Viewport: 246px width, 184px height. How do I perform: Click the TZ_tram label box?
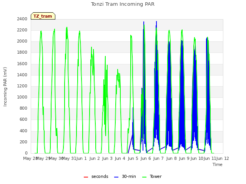pos(43,16)
